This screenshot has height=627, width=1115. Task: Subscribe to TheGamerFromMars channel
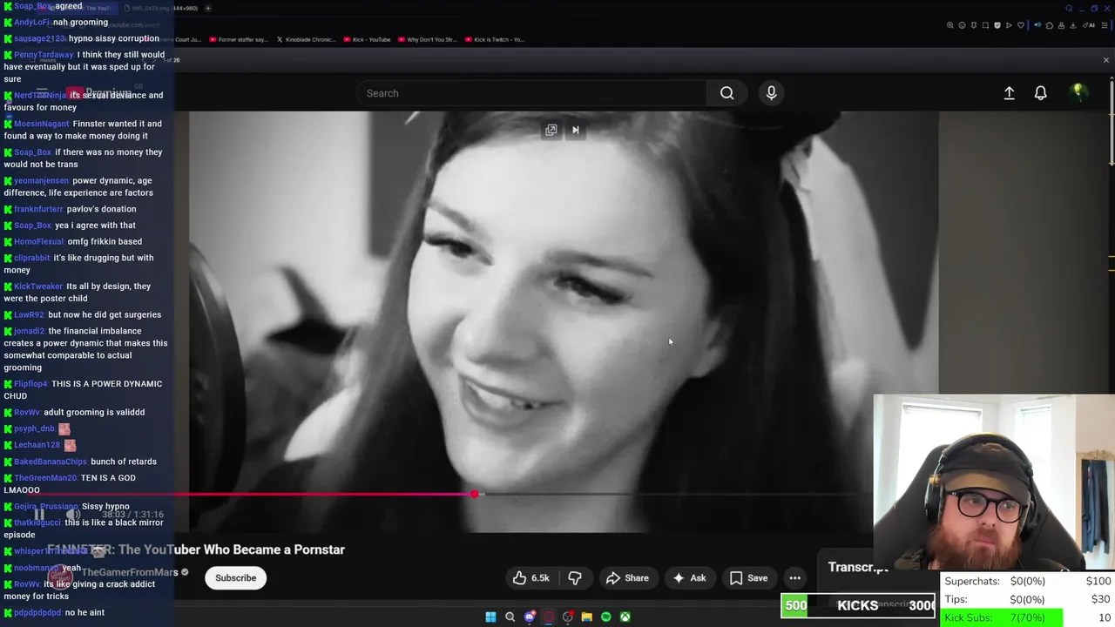tap(236, 578)
